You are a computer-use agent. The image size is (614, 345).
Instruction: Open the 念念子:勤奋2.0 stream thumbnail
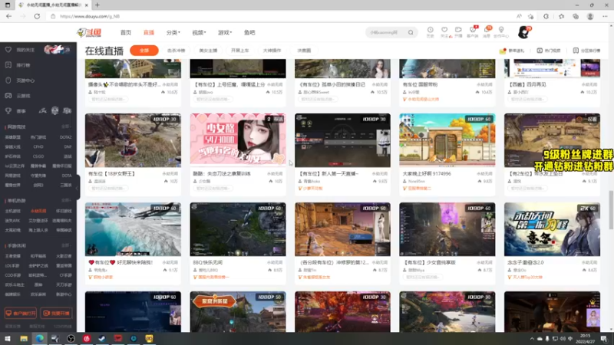[x=552, y=229]
